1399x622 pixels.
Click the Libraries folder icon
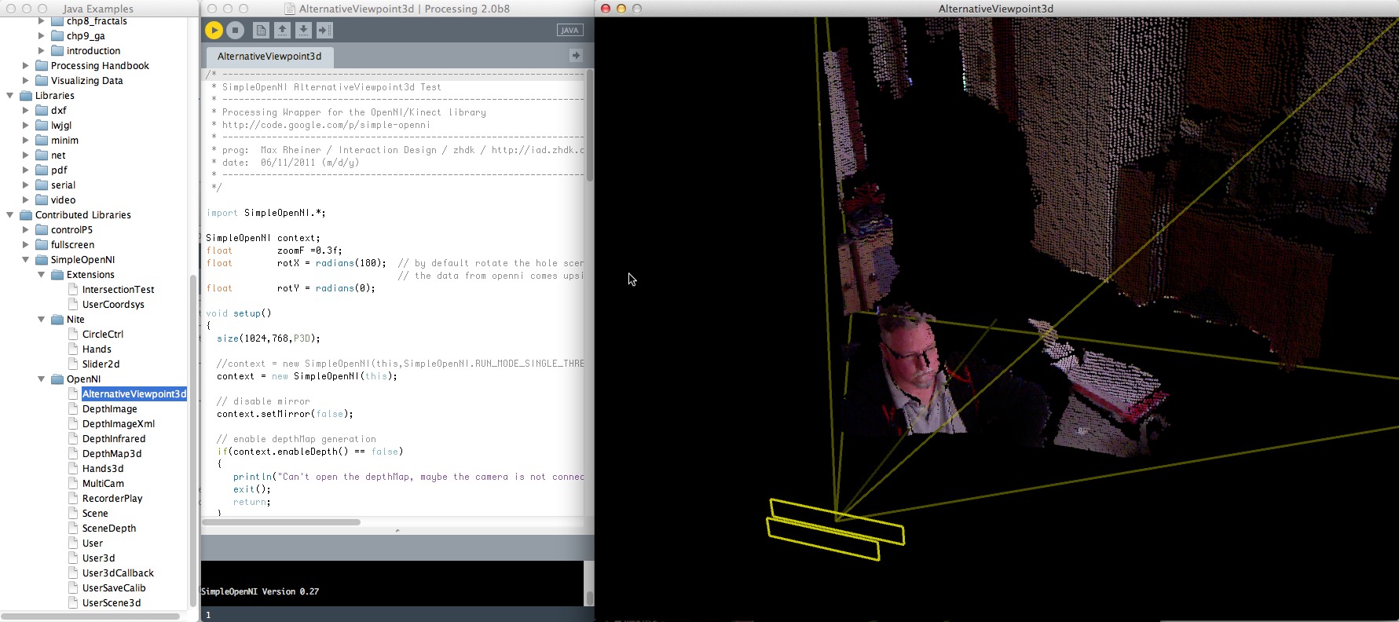[x=26, y=96]
